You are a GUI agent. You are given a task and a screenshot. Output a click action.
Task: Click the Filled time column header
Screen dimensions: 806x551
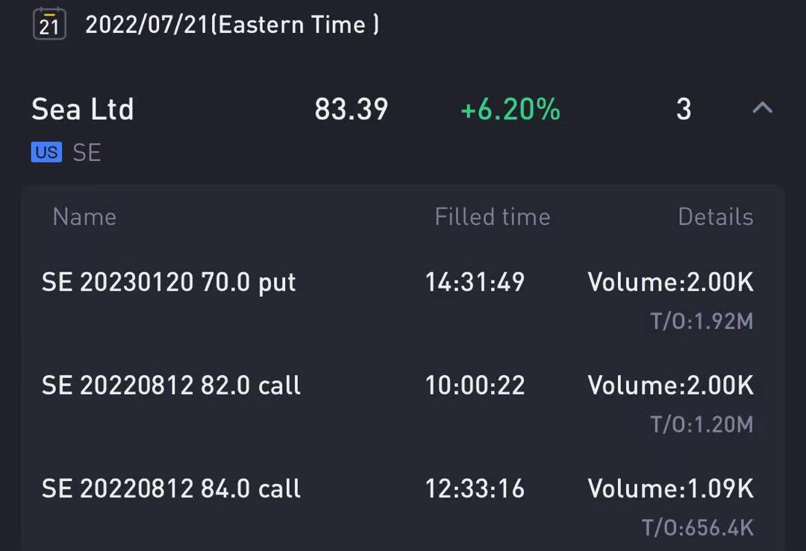[x=492, y=217]
